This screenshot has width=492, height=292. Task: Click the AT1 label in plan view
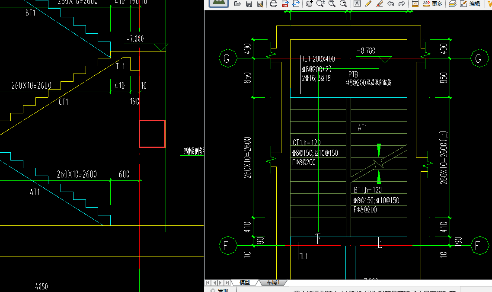point(362,128)
